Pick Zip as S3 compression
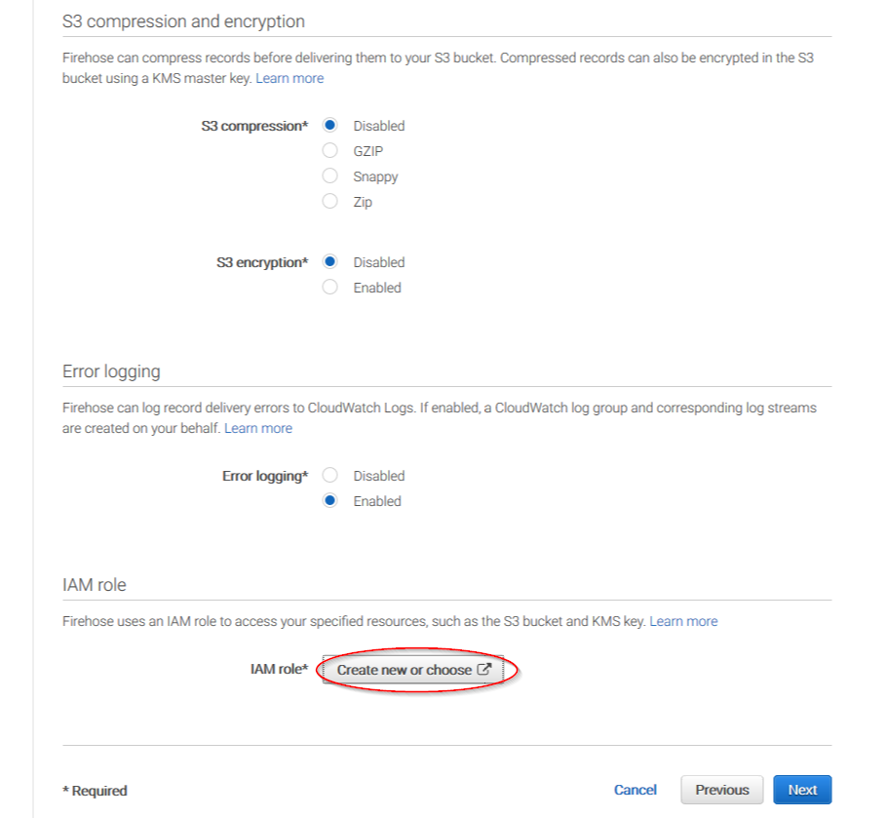The image size is (887, 818). (x=329, y=201)
